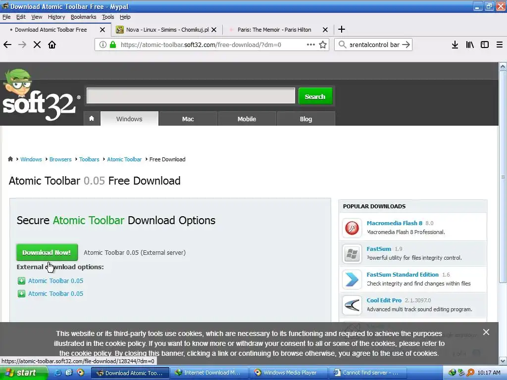Toggle the sidebar icon in toolbar
507x380 pixels.
[485, 45]
